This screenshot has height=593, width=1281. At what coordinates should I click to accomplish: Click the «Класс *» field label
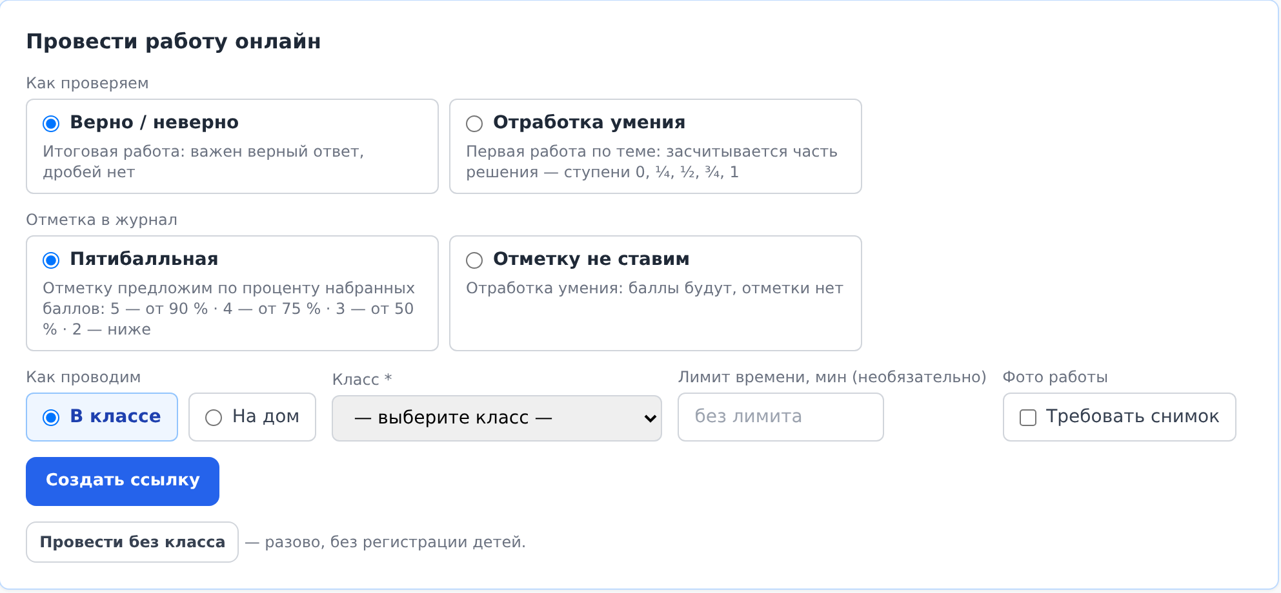(x=362, y=379)
